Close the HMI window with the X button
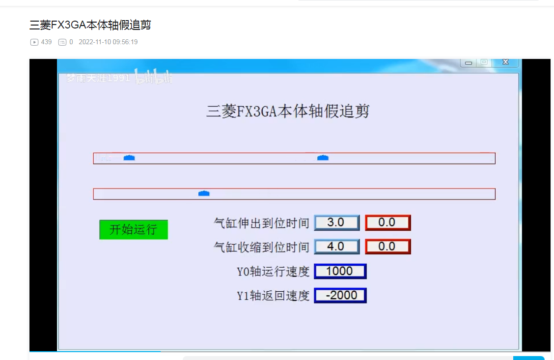Viewport: 554px width, 360px height. point(505,62)
